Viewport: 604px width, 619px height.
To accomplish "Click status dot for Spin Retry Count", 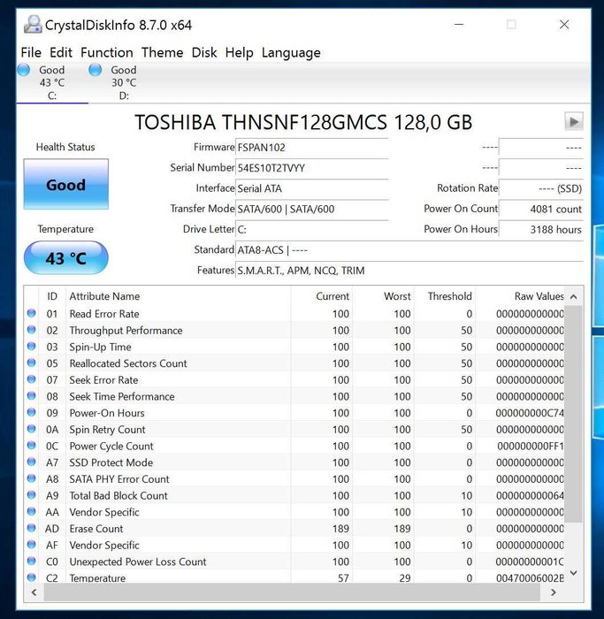I will point(32,429).
